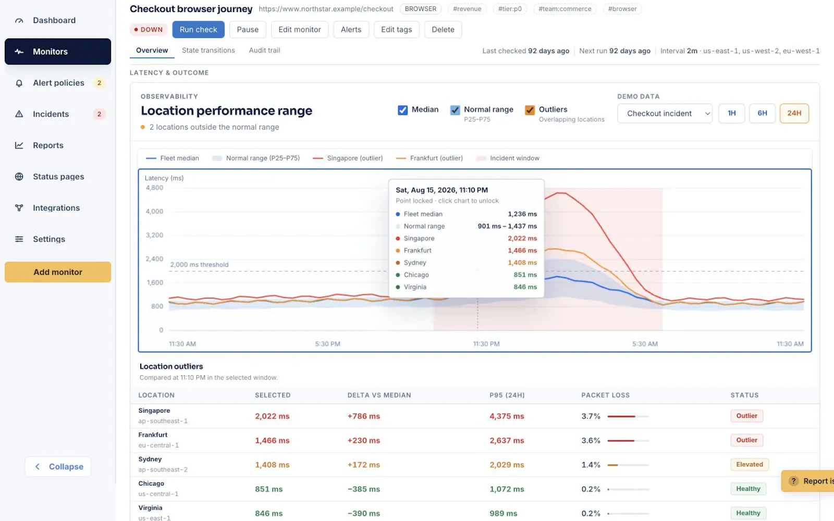Click the DOWN status badge

pos(149,30)
